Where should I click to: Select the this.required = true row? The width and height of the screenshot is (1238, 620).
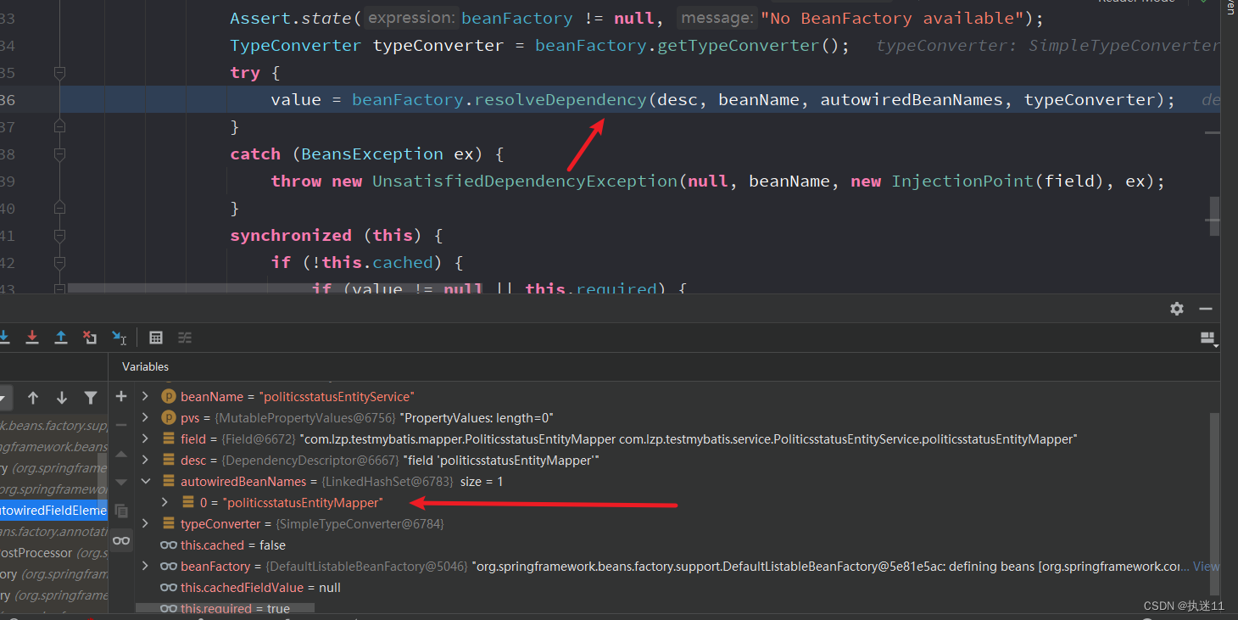(x=225, y=608)
